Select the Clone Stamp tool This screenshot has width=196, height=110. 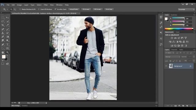tap(3, 33)
